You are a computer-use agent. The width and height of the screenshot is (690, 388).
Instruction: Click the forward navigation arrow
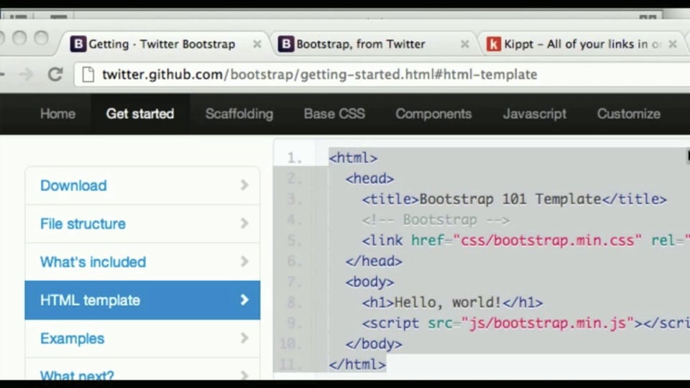pos(26,74)
